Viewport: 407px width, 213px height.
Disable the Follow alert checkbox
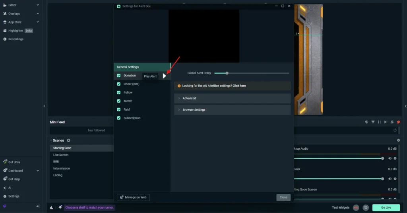(x=119, y=92)
